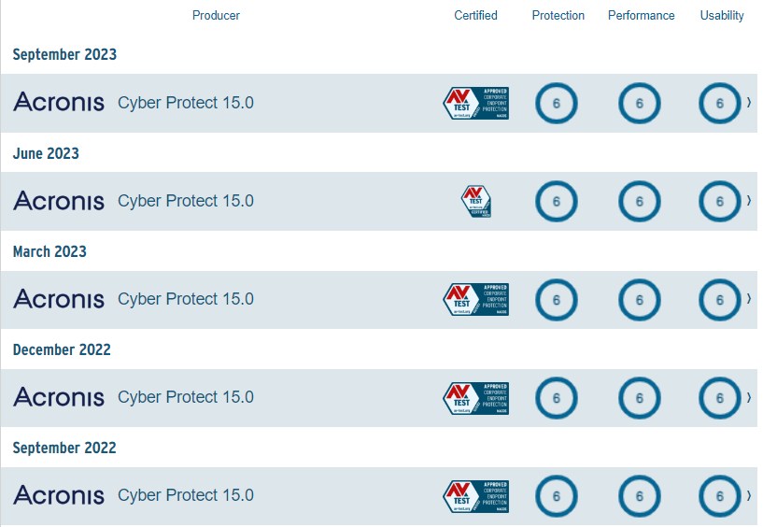Open Cyber Protect 15.0 link for June 2023
Screen dimensions: 763x527
(x=186, y=201)
